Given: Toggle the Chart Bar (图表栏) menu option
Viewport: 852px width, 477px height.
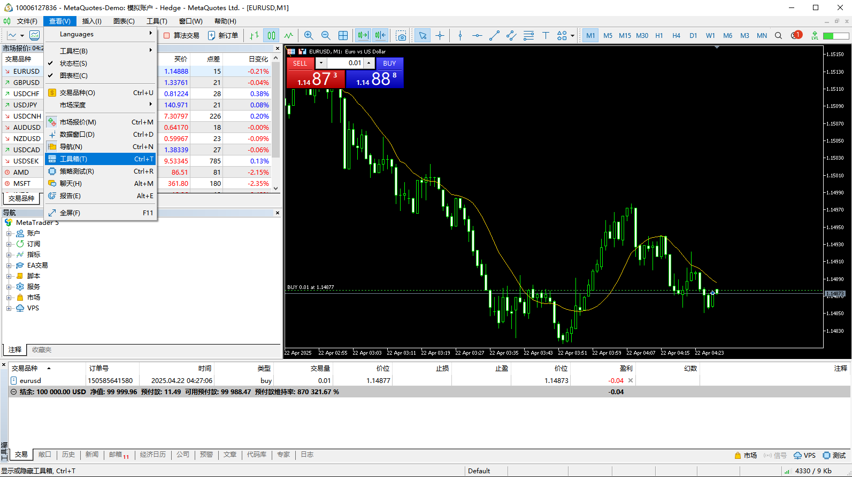Looking at the screenshot, I should (101, 75).
